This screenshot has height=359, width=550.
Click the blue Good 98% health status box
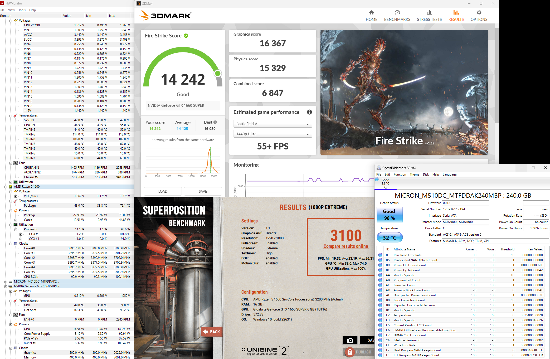389,215
